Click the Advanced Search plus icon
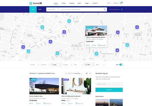Screen dimensions: 152x106 [122, 9]
